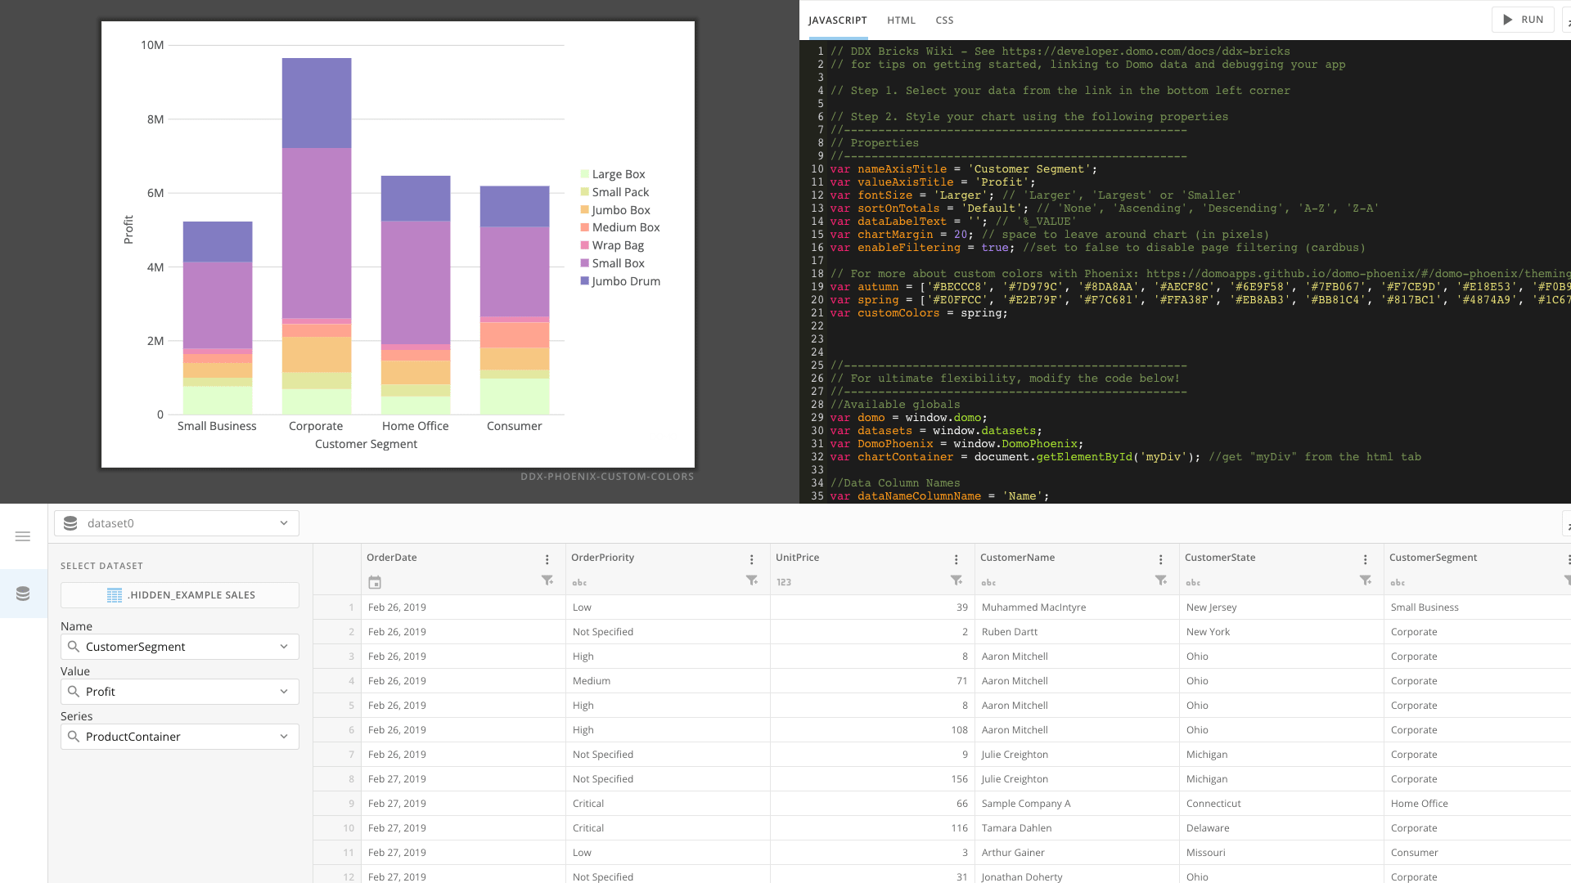This screenshot has width=1571, height=883.
Task: Switch to the HTML tab
Action: [901, 20]
